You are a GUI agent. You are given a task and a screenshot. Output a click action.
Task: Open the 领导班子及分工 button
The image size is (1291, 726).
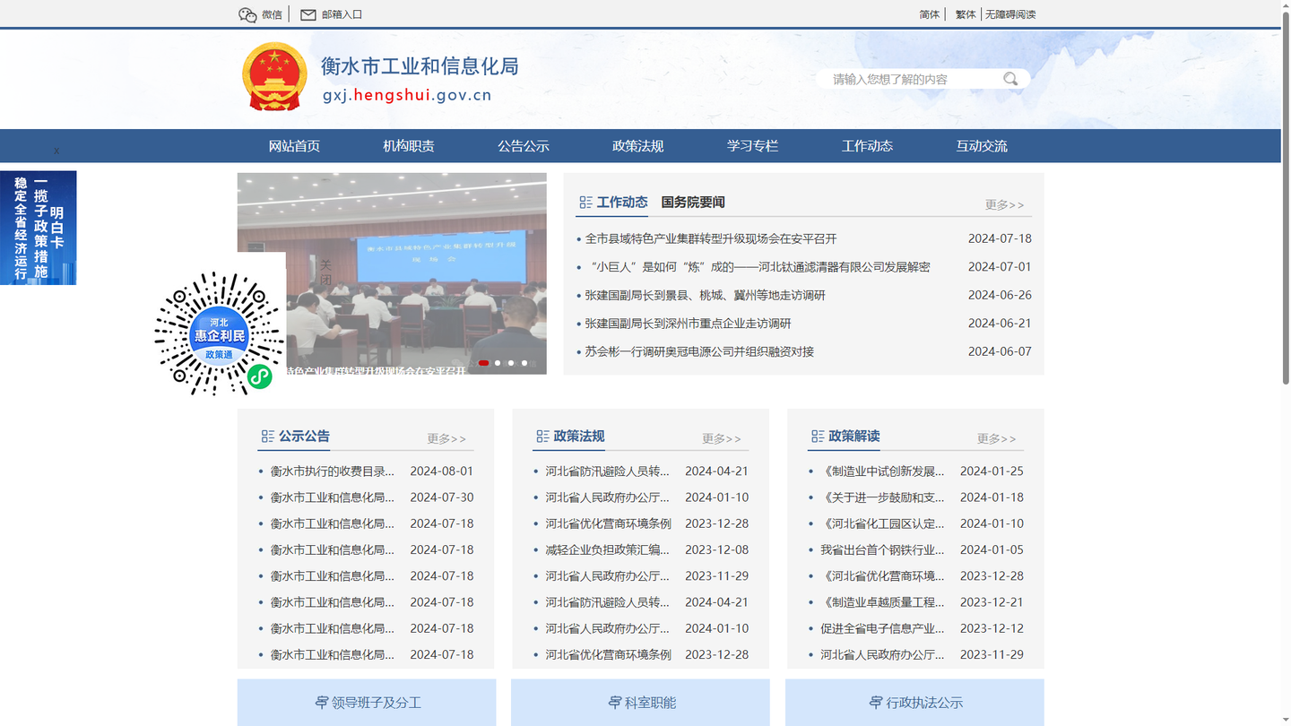point(367,703)
